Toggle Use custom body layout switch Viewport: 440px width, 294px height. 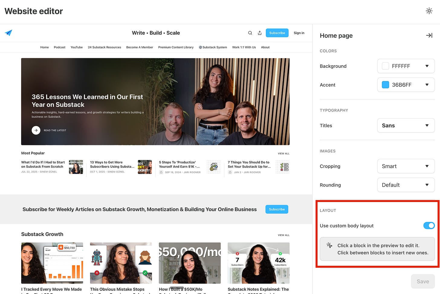click(x=429, y=226)
